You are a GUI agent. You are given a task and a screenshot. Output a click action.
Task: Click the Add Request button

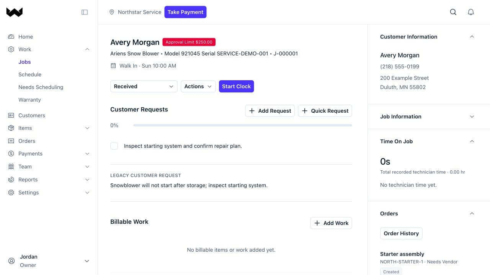click(270, 111)
